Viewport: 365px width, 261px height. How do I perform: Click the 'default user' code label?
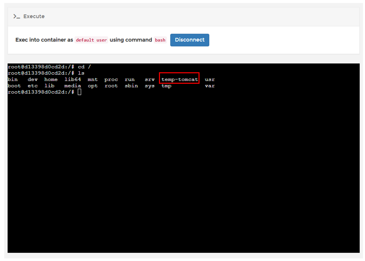coord(91,40)
